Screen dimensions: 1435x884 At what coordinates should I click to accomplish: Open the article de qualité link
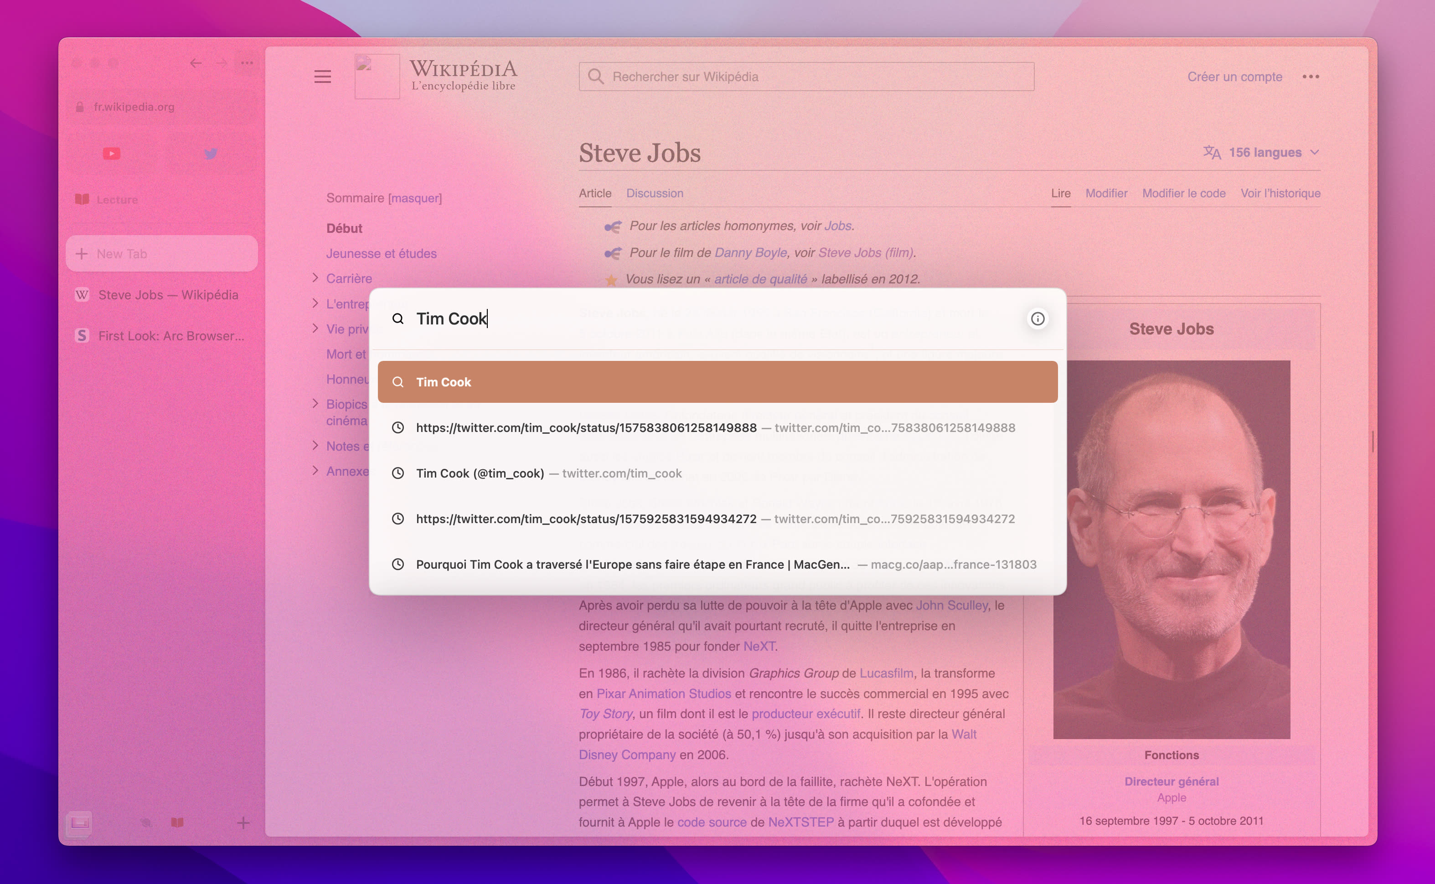[x=760, y=279]
